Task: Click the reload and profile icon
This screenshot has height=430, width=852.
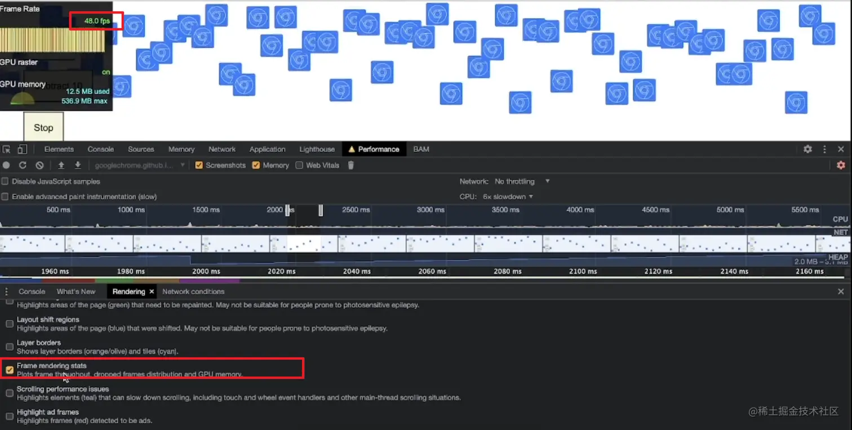Action: tap(23, 165)
